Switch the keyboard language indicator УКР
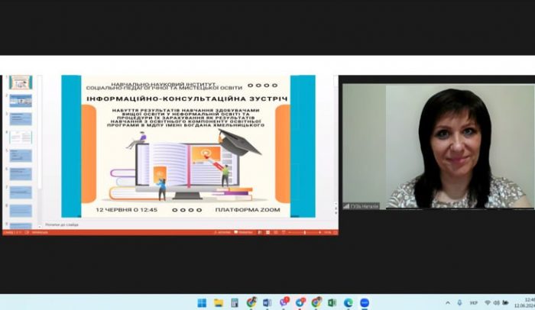This screenshot has width=535, height=310. [474, 302]
